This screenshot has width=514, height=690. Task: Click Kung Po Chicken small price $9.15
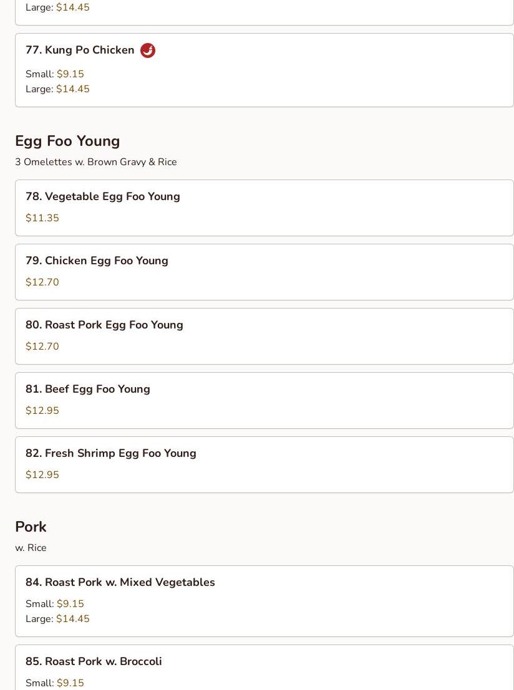(70, 74)
